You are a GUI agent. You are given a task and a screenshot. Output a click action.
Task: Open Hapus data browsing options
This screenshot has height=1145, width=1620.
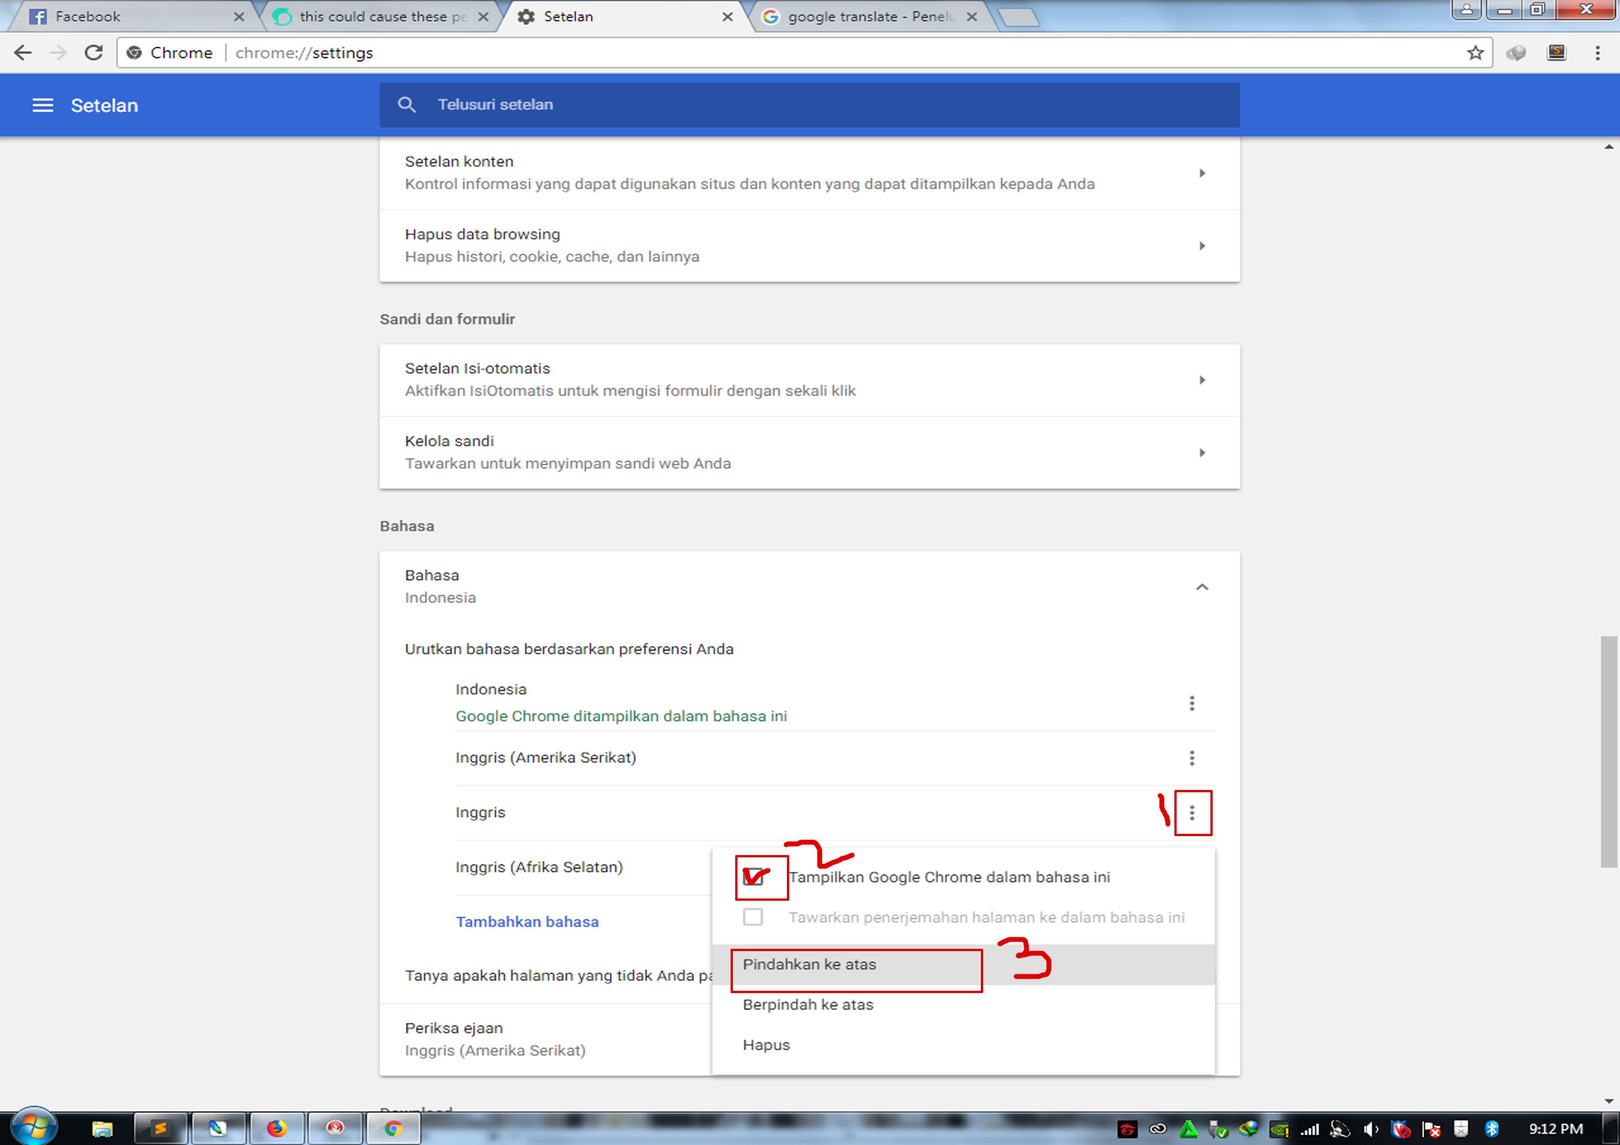coord(1202,246)
